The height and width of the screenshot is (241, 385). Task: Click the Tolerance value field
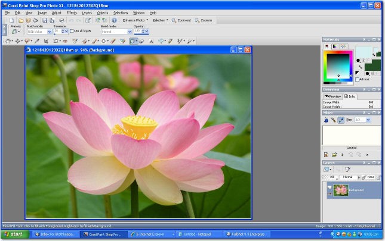point(57,32)
